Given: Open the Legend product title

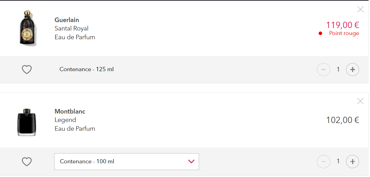Looking at the screenshot, I should (65, 120).
